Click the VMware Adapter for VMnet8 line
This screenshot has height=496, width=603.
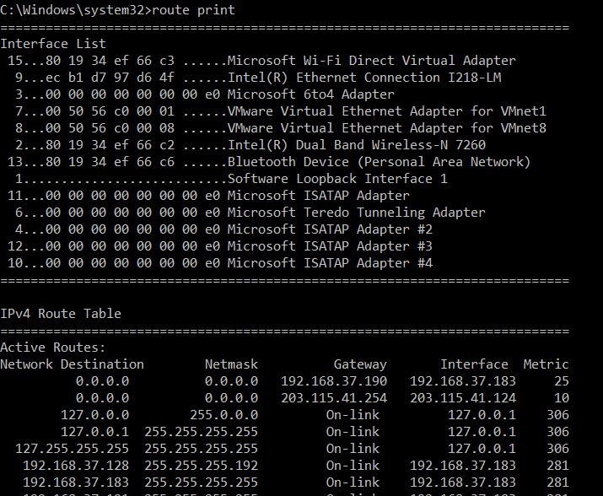[387, 128]
